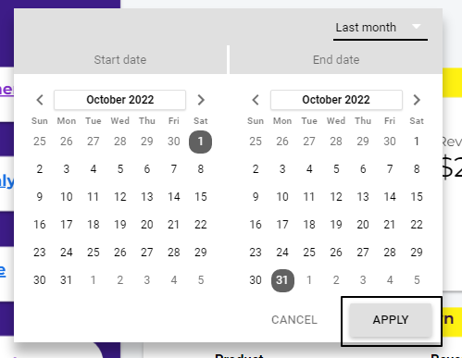Go to previous month in end calendar
Viewport: 462px width, 358px height.
256,100
